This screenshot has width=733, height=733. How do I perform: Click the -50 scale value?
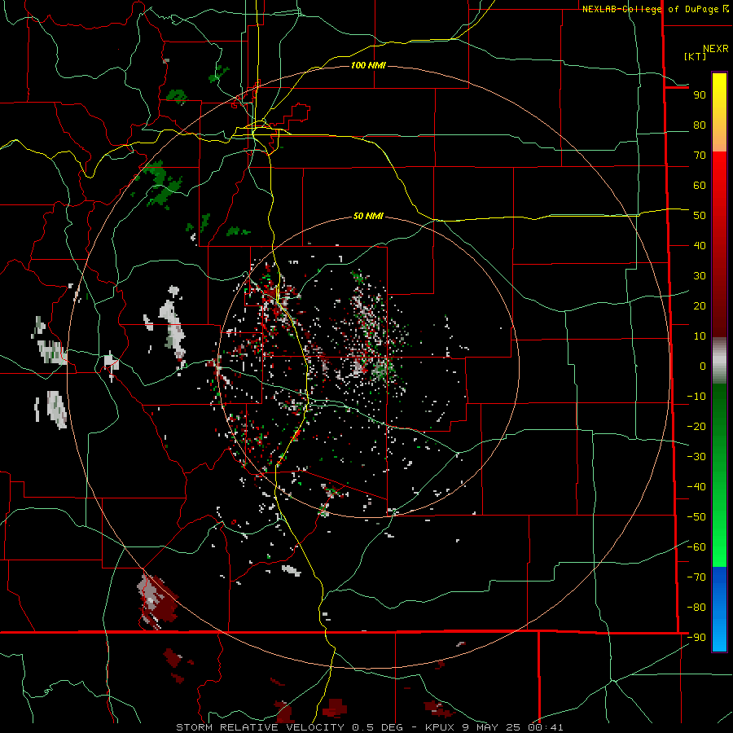(x=696, y=517)
